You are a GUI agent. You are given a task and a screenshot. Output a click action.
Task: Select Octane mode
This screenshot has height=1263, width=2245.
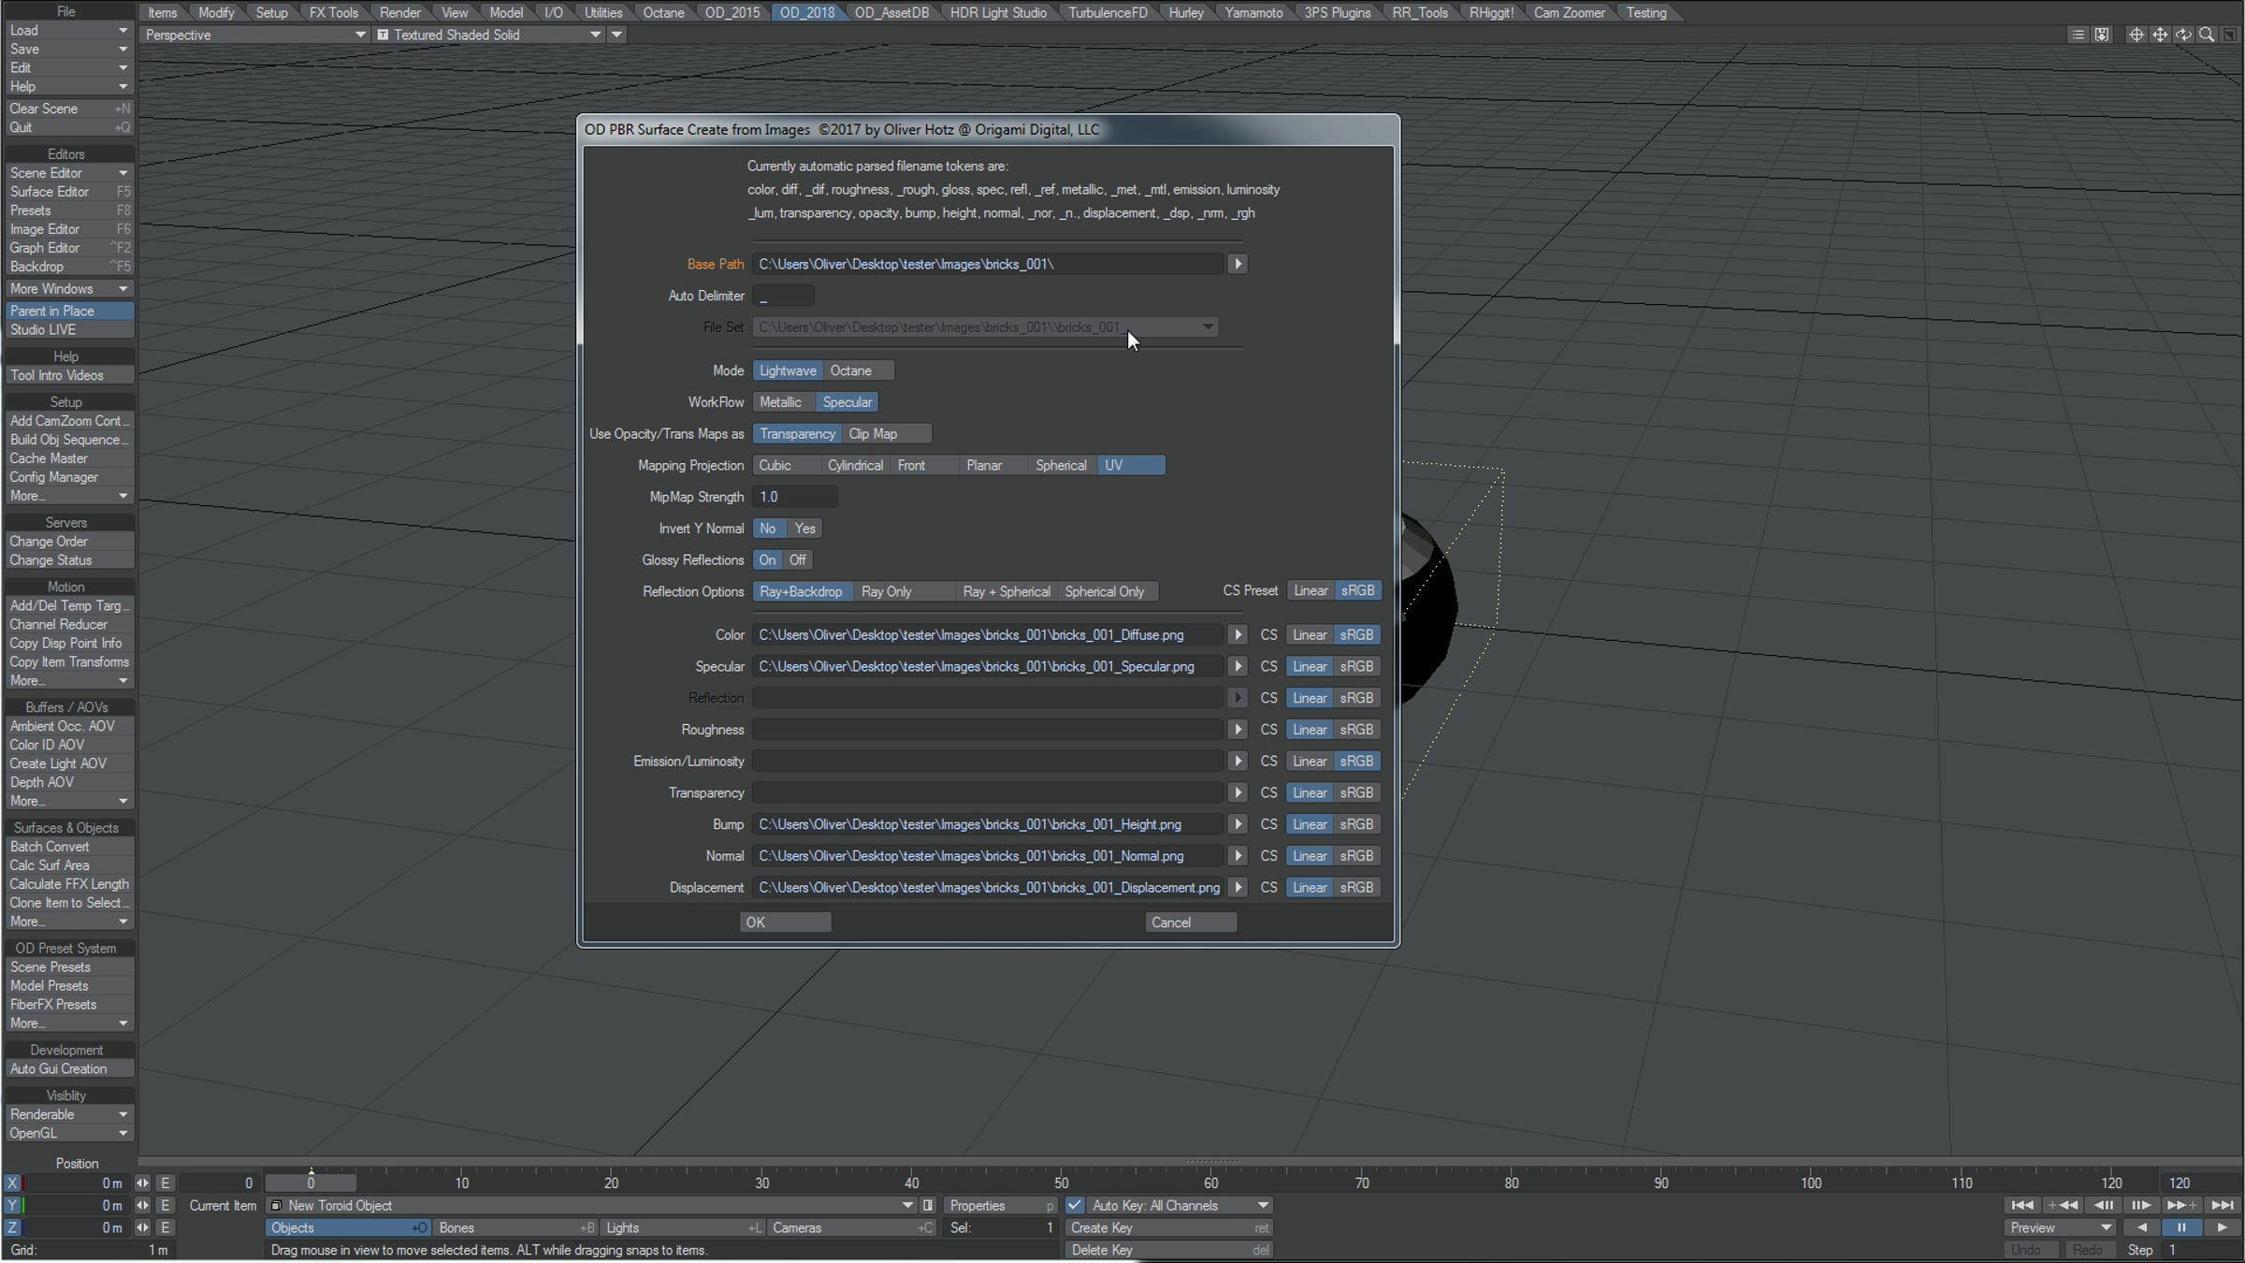pos(851,370)
